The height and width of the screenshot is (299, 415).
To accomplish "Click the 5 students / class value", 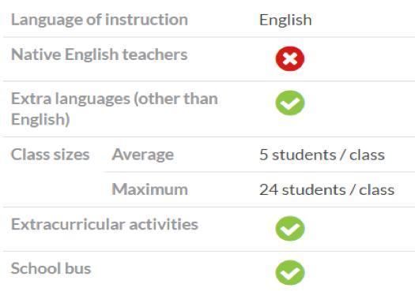I will [x=322, y=155].
